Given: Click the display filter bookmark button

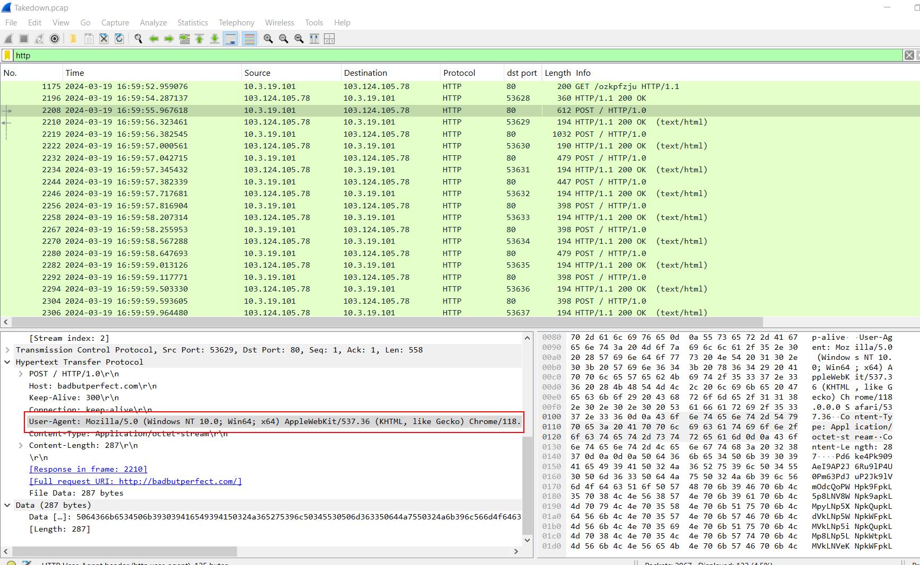Looking at the screenshot, I should 7,55.
